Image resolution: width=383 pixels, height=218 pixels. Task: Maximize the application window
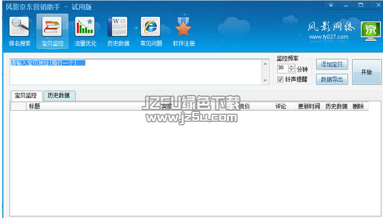pos(361,5)
